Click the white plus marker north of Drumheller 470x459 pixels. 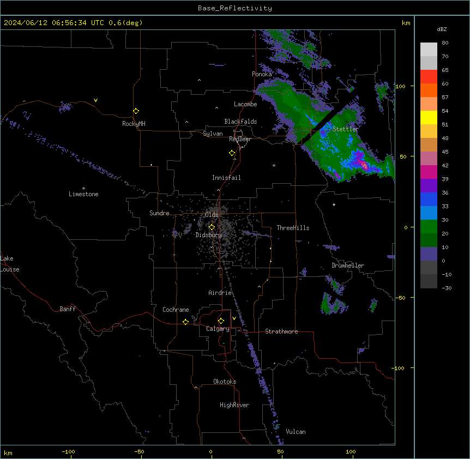[334, 204]
